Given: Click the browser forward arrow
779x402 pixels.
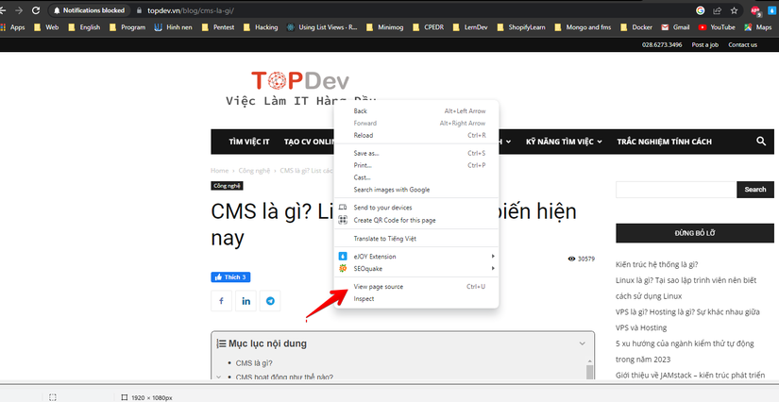Looking at the screenshot, I should (x=19, y=10).
